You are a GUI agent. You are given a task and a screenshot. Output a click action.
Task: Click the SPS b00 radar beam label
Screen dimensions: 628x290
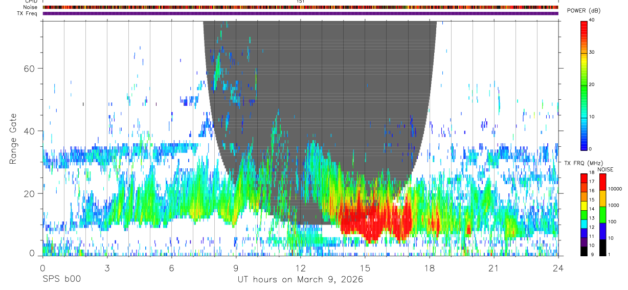pyautogui.click(x=61, y=280)
